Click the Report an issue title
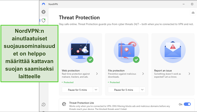This screenshot has width=197, height=112. pyautogui.click(x=163, y=71)
